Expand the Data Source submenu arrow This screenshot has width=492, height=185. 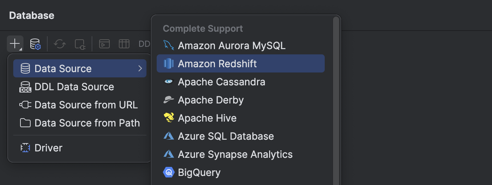(x=140, y=69)
